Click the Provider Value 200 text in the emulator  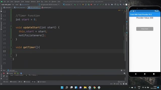click(145, 18)
